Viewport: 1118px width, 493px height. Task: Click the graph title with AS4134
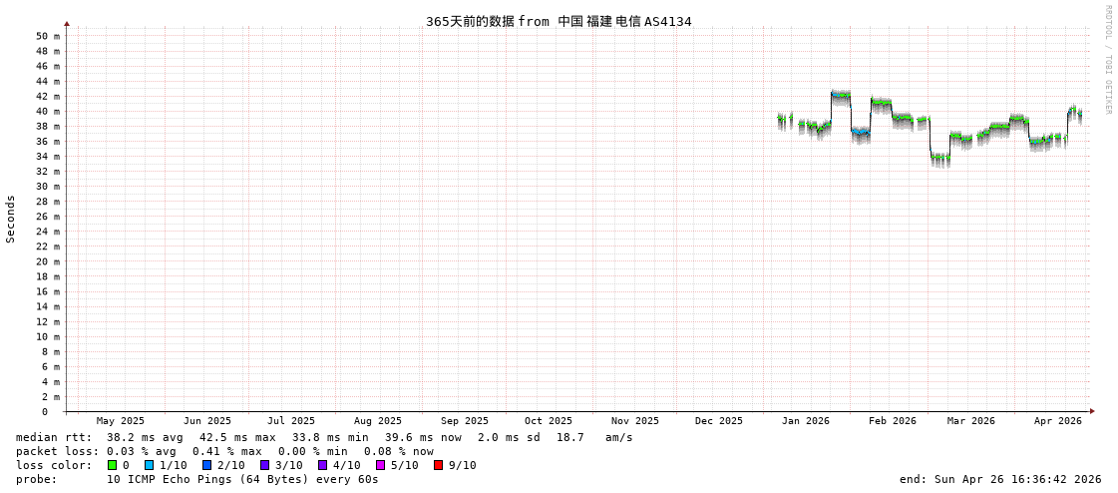(559, 21)
